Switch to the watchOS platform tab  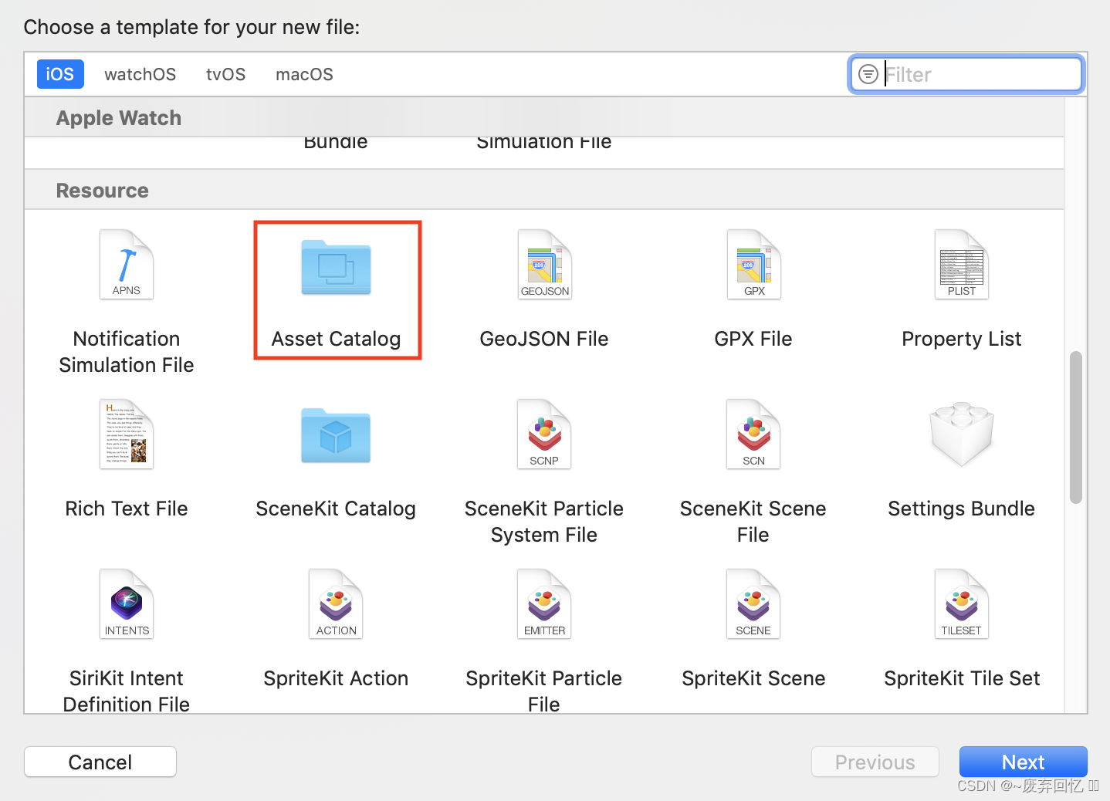coord(140,74)
